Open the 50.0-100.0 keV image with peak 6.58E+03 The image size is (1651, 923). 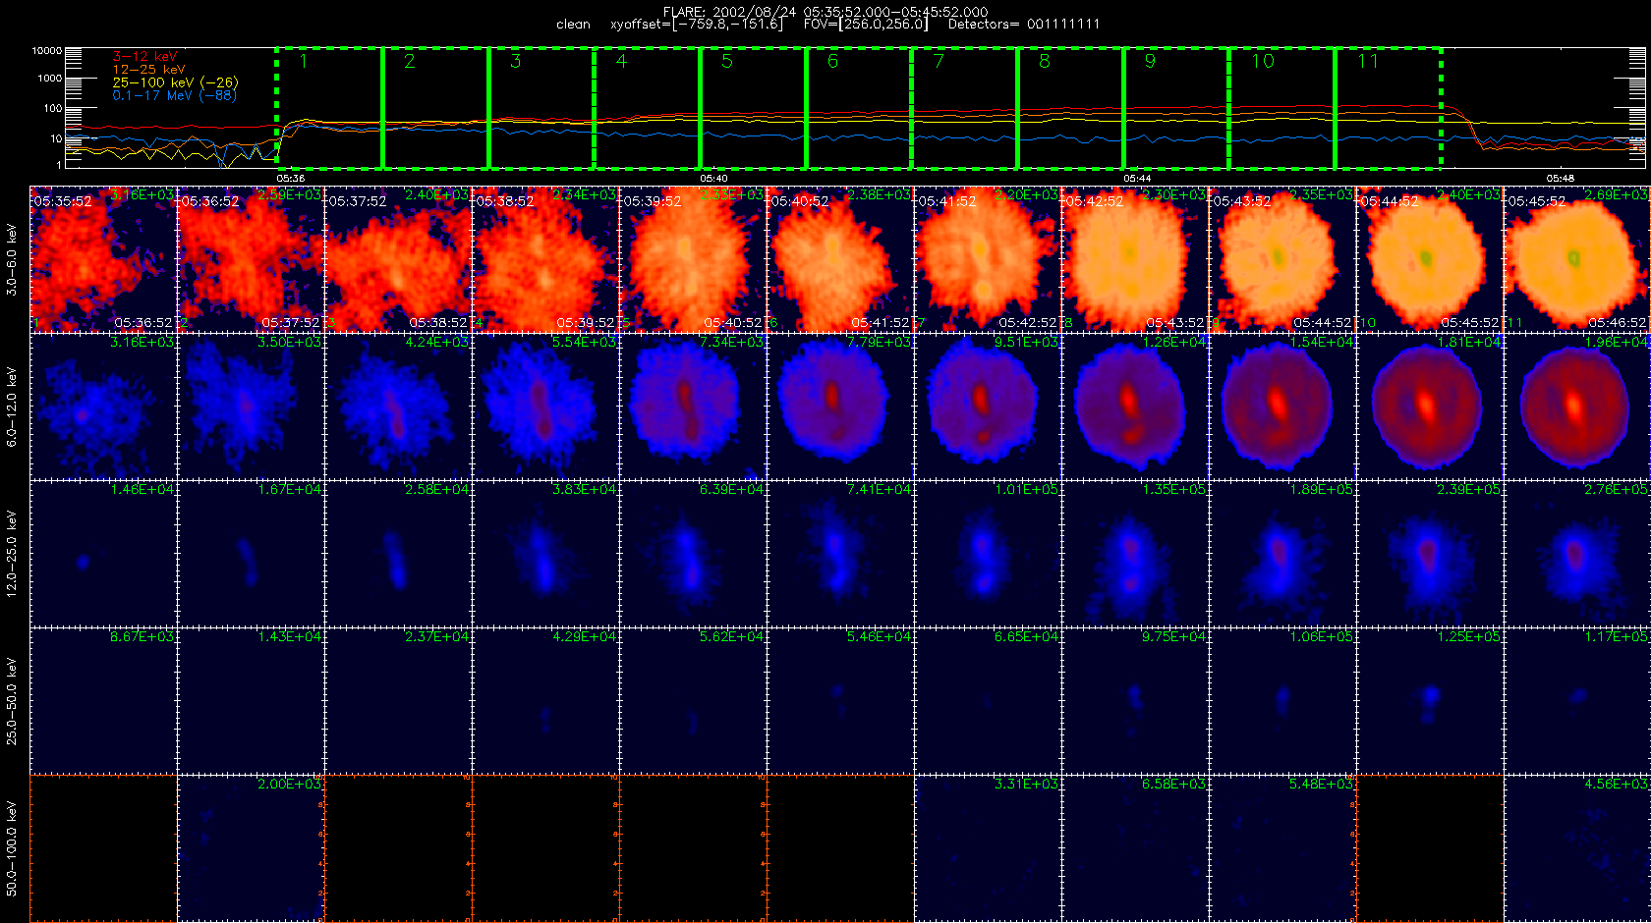pyautogui.click(x=1135, y=848)
